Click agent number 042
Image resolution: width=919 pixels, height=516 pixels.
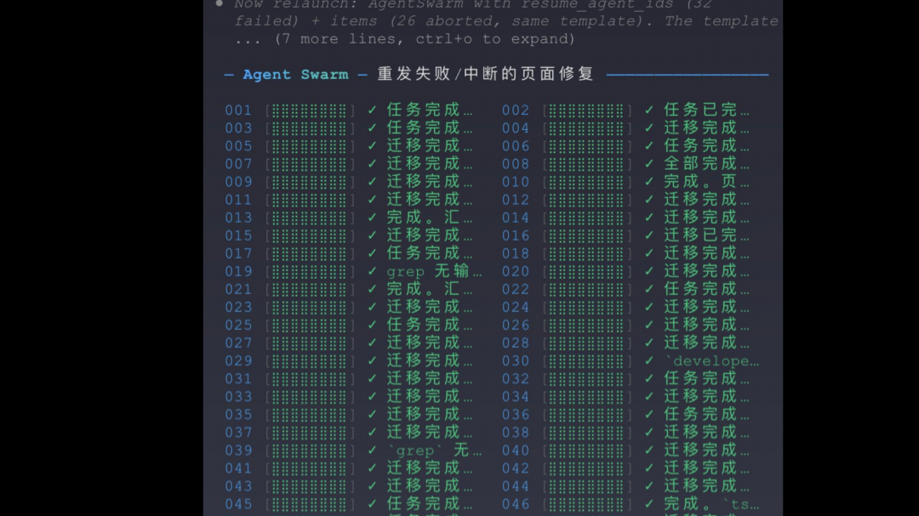pos(516,468)
